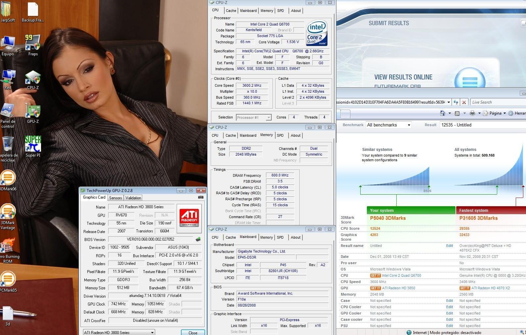The image size is (526, 335).
Task: Open the ATI Radeon HD 4870 X2 link
Action: [x=490, y=288]
